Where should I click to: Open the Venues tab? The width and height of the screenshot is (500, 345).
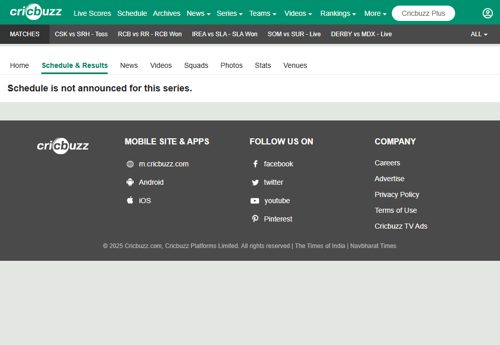[x=295, y=65]
